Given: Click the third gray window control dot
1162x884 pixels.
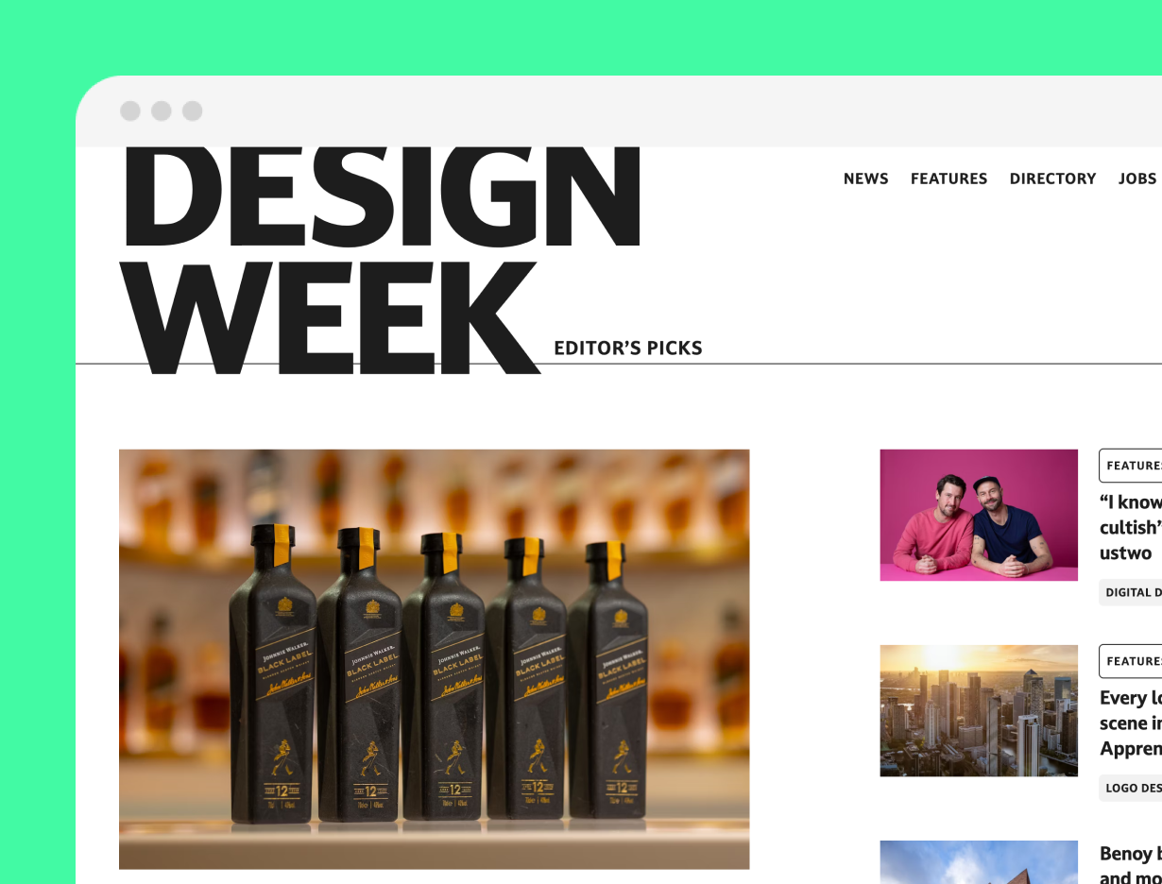Looking at the screenshot, I should tap(193, 111).
